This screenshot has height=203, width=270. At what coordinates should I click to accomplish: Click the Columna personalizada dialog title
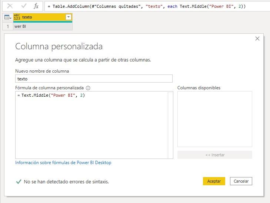[x=59, y=46]
